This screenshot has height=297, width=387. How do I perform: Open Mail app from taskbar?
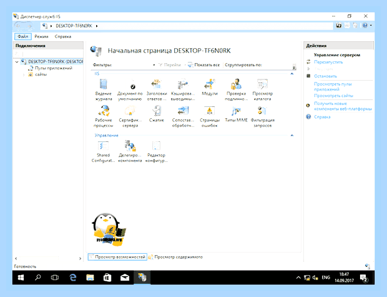[x=125, y=278]
